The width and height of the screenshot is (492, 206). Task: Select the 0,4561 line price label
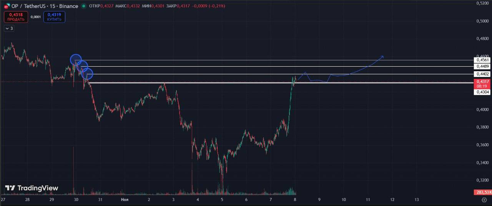[x=483, y=60]
